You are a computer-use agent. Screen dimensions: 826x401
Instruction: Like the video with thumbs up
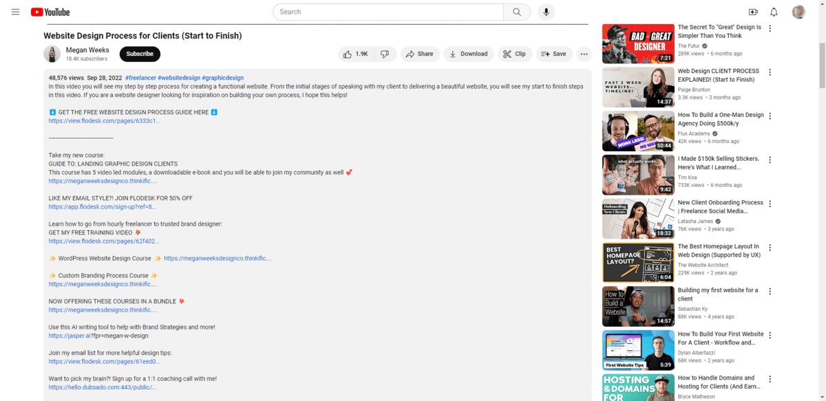coord(357,54)
